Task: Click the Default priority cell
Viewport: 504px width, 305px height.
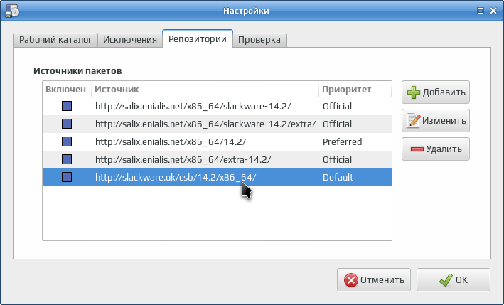Action: coord(338,177)
